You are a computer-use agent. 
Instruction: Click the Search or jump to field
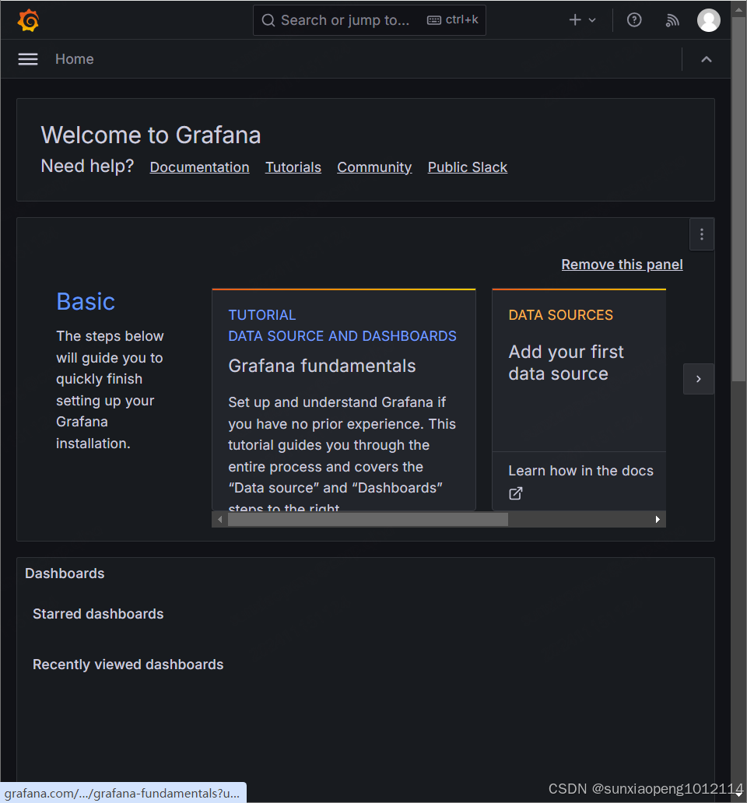click(369, 20)
